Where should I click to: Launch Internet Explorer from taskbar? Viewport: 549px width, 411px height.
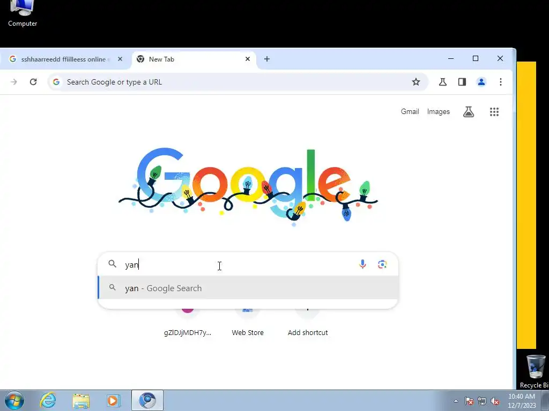coord(48,400)
